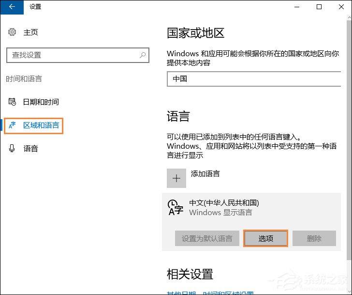Focus the 查找设置 search box
The height and width of the screenshot is (295, 352).
(x=78, y=55)
